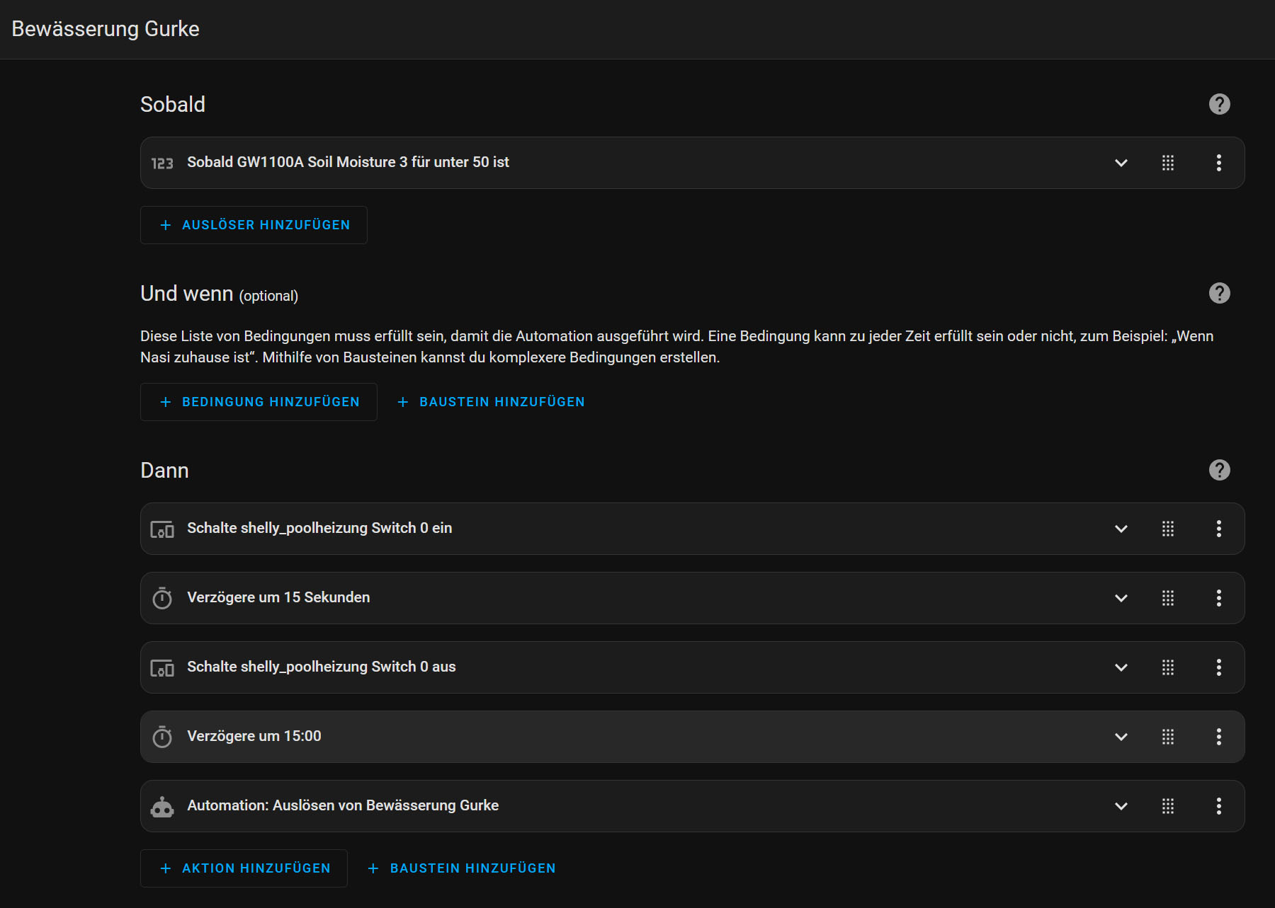
Task: Click Aktion hinzufügen button
Action: [x=244, y=868]
